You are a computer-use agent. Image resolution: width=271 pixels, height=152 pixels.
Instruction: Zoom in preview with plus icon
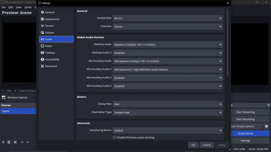pos(15,91)
